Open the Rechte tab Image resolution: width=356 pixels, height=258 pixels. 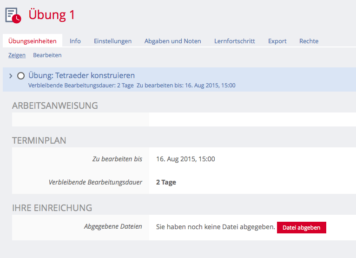309,41
